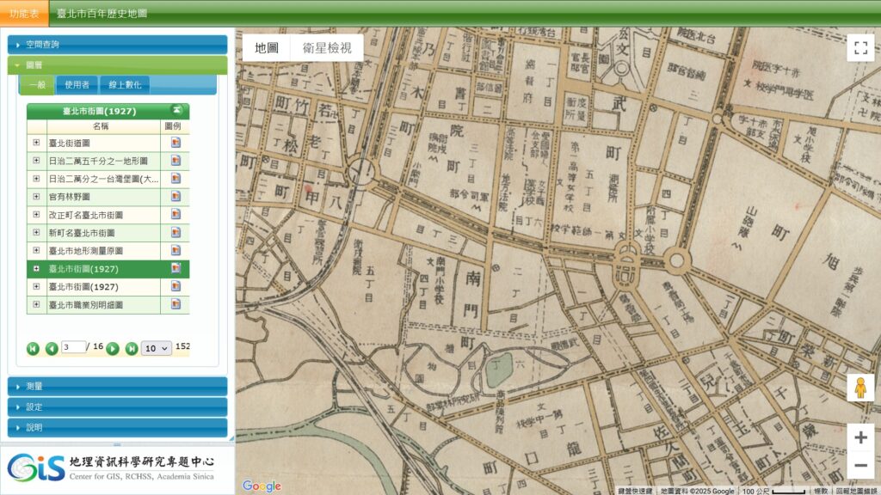The image size is (881, 495).
Task: Expand the 日治二萬五千分之一地形圖 layer row
Action: coord(36,161)
